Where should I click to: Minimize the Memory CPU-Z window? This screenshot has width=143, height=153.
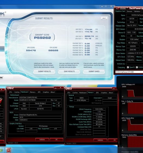click(114, 88)
